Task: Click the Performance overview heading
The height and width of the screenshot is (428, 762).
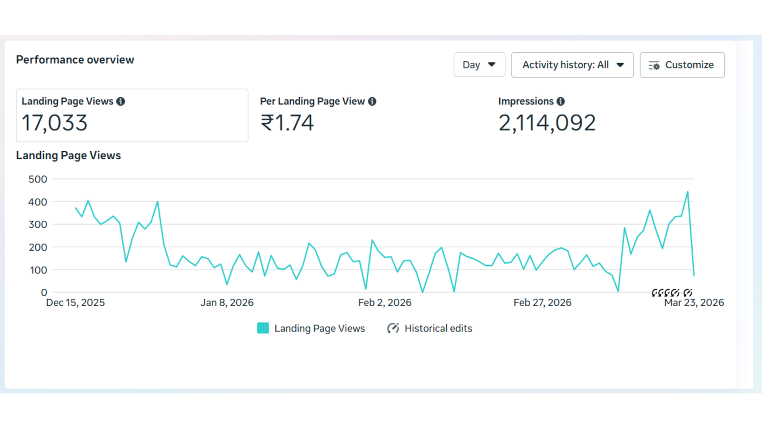Action: (75, 59)
